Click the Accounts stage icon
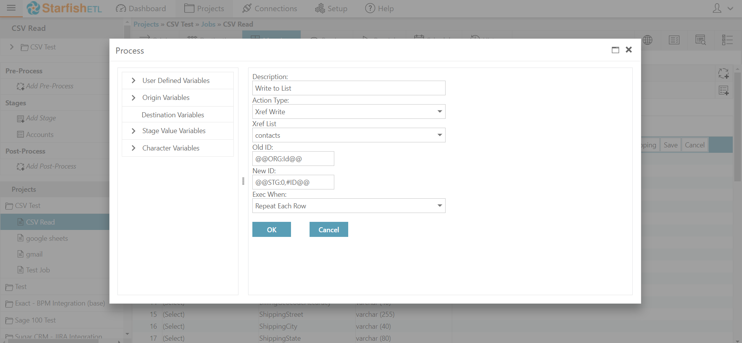The image size is (742, 343). tap(20, 135)
